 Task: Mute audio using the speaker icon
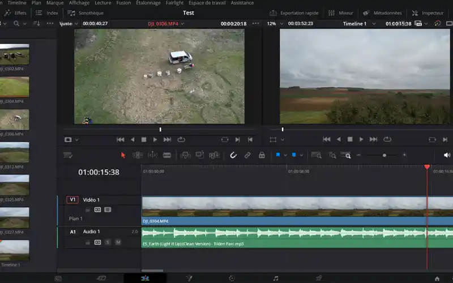coord(447,155)
